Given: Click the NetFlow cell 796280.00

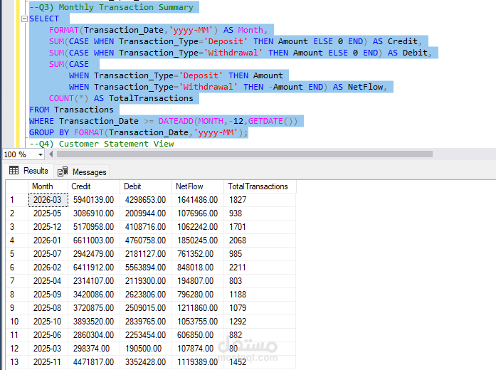Looking at the screenshot, I should (x=198, y=295).
